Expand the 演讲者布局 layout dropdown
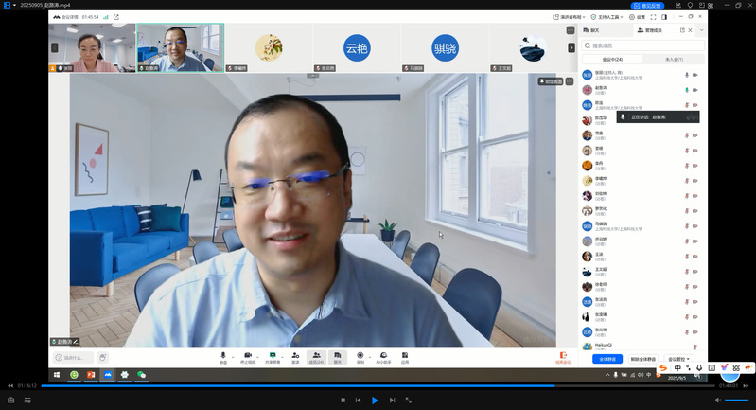The height and width of the screenshot is (410, 756). (x=570, y=17)
